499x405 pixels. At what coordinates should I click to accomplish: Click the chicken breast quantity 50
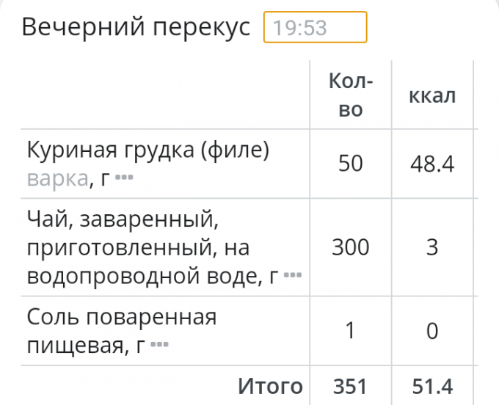point(351,163)
